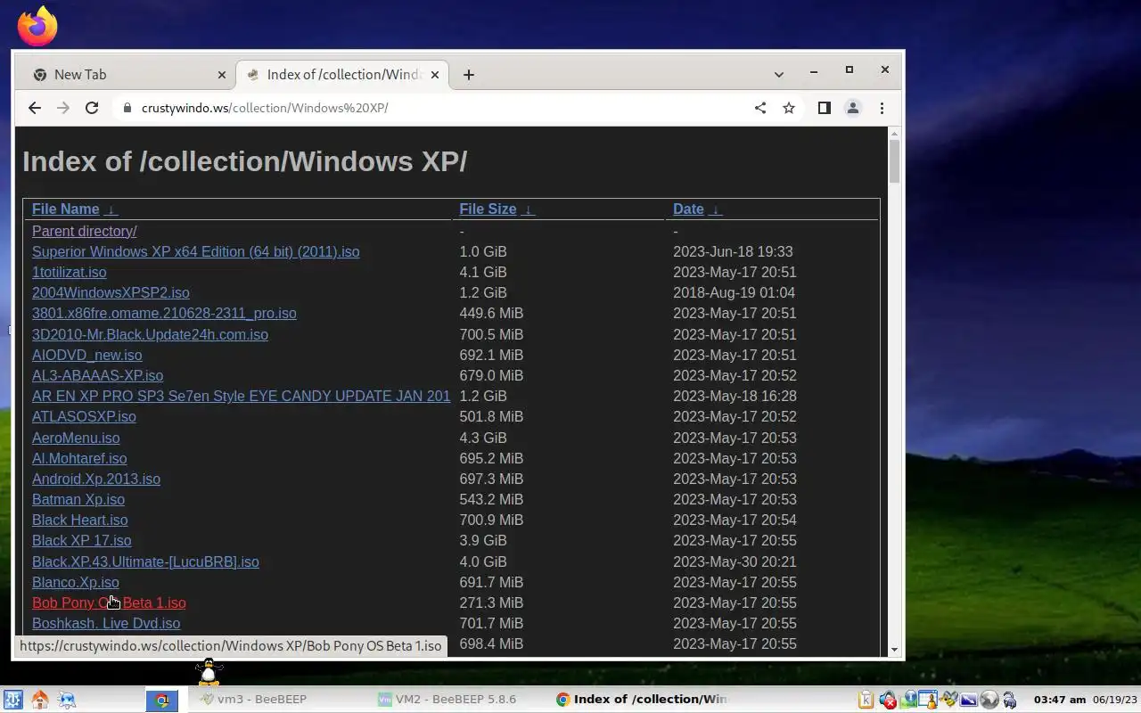This screenshot has height=713, width=1141.
Task: Open 2004WindowsXPSP2.iso link
Action: 111,293
